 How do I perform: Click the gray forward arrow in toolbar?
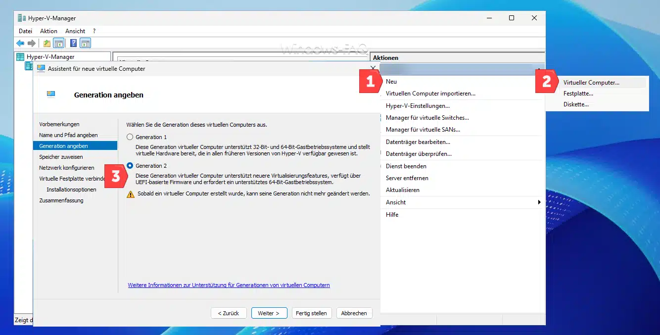(32, 44)
